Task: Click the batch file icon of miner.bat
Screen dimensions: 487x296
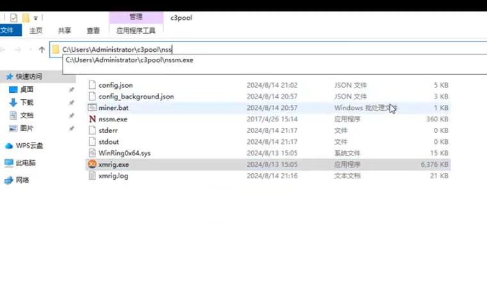Action: pyautogui.click(x=92, y=107)
